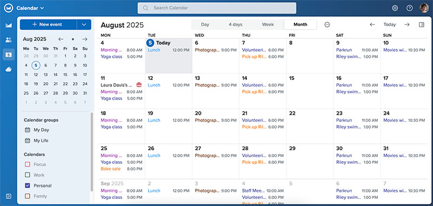Screen dimensions: 433x206
Task: Open Riley swim event on August 16
Action: pos(357,92)
